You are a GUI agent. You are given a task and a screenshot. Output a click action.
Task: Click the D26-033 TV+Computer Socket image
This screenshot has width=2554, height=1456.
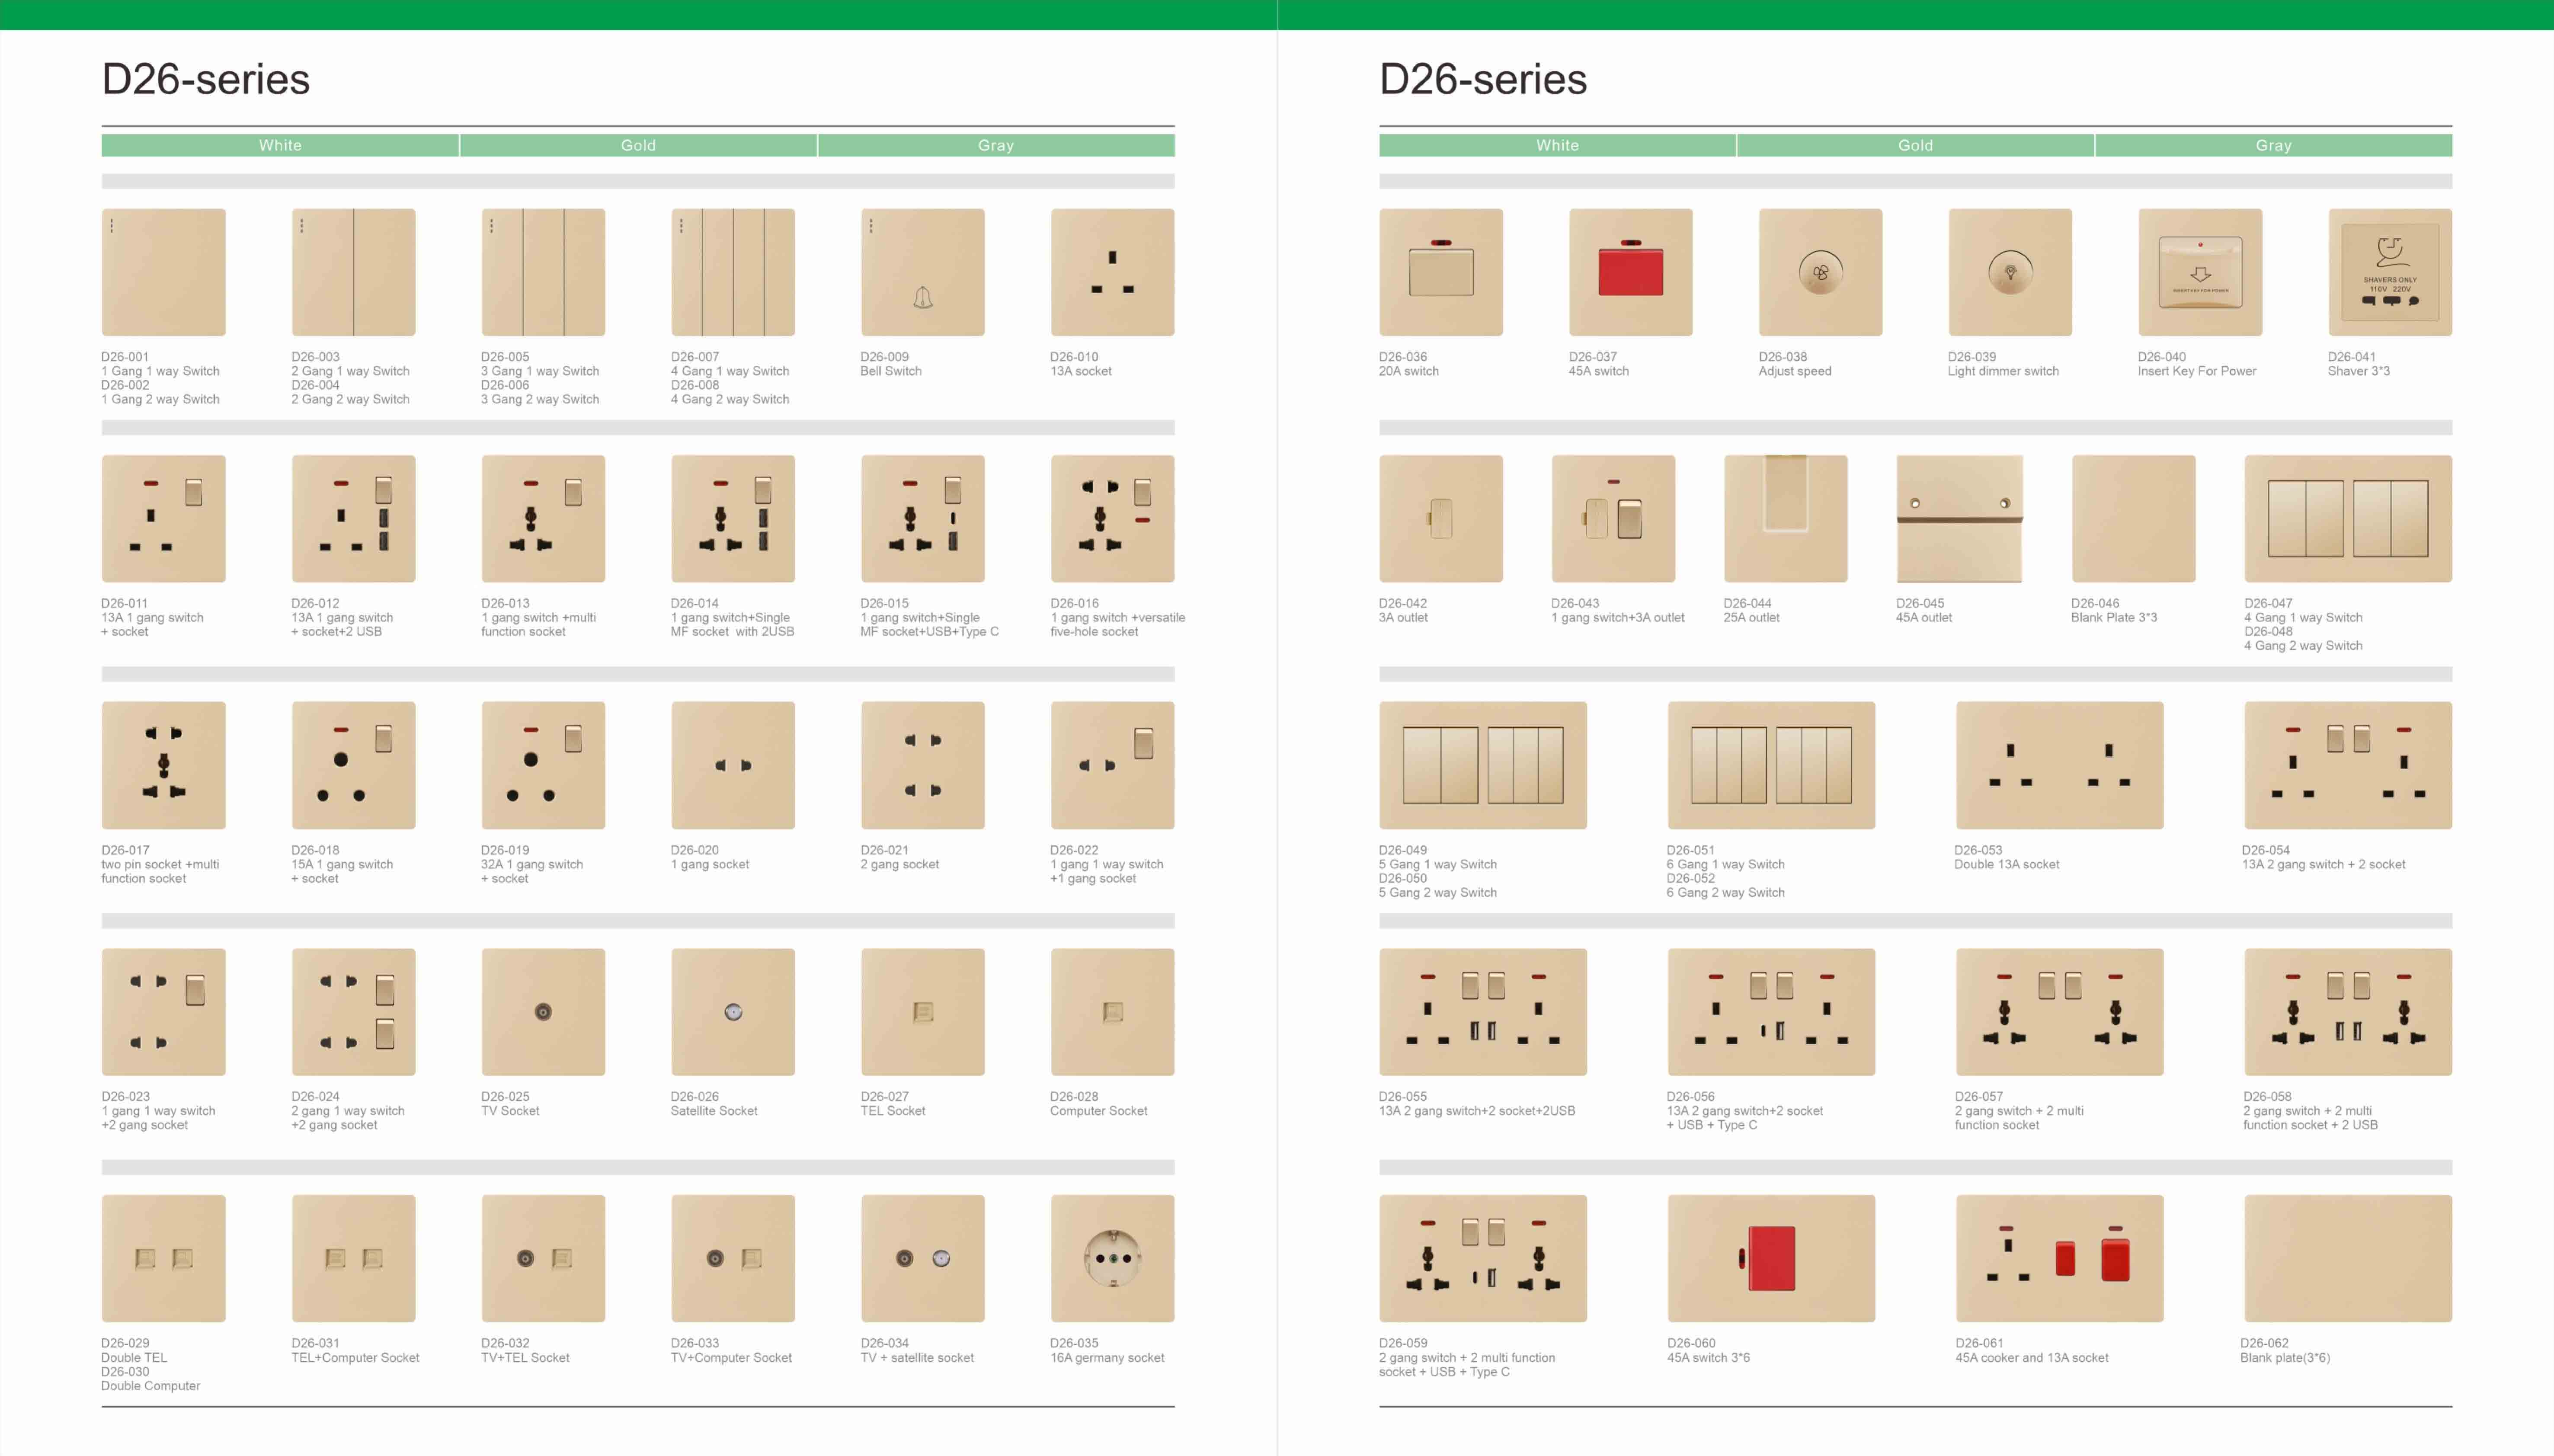(733, 1258)
